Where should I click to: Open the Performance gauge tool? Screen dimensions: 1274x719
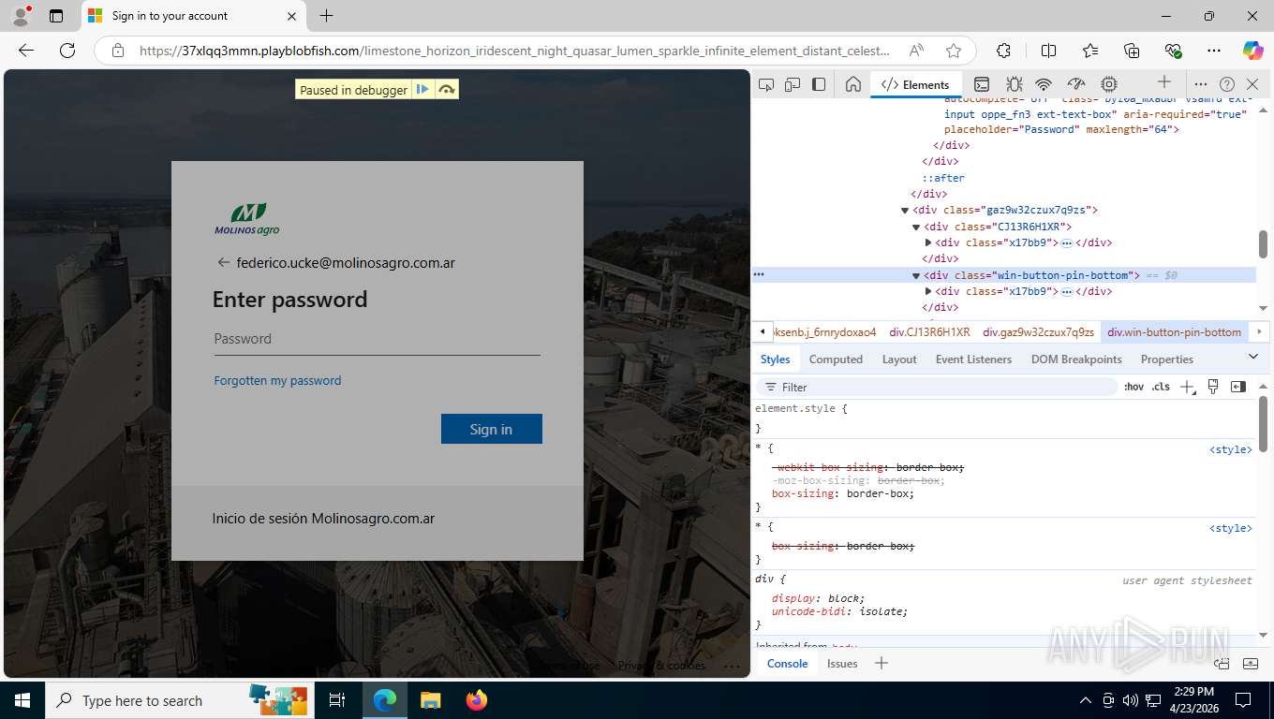coord(1076,84)
